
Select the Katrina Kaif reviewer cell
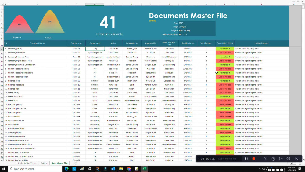point(132,121)
